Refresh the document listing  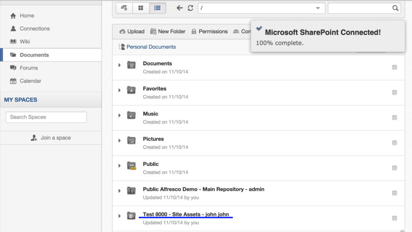(x=190, y=8)
